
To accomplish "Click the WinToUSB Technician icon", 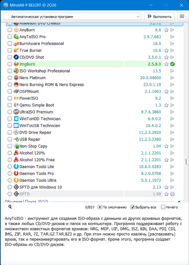I will [16, 126].
